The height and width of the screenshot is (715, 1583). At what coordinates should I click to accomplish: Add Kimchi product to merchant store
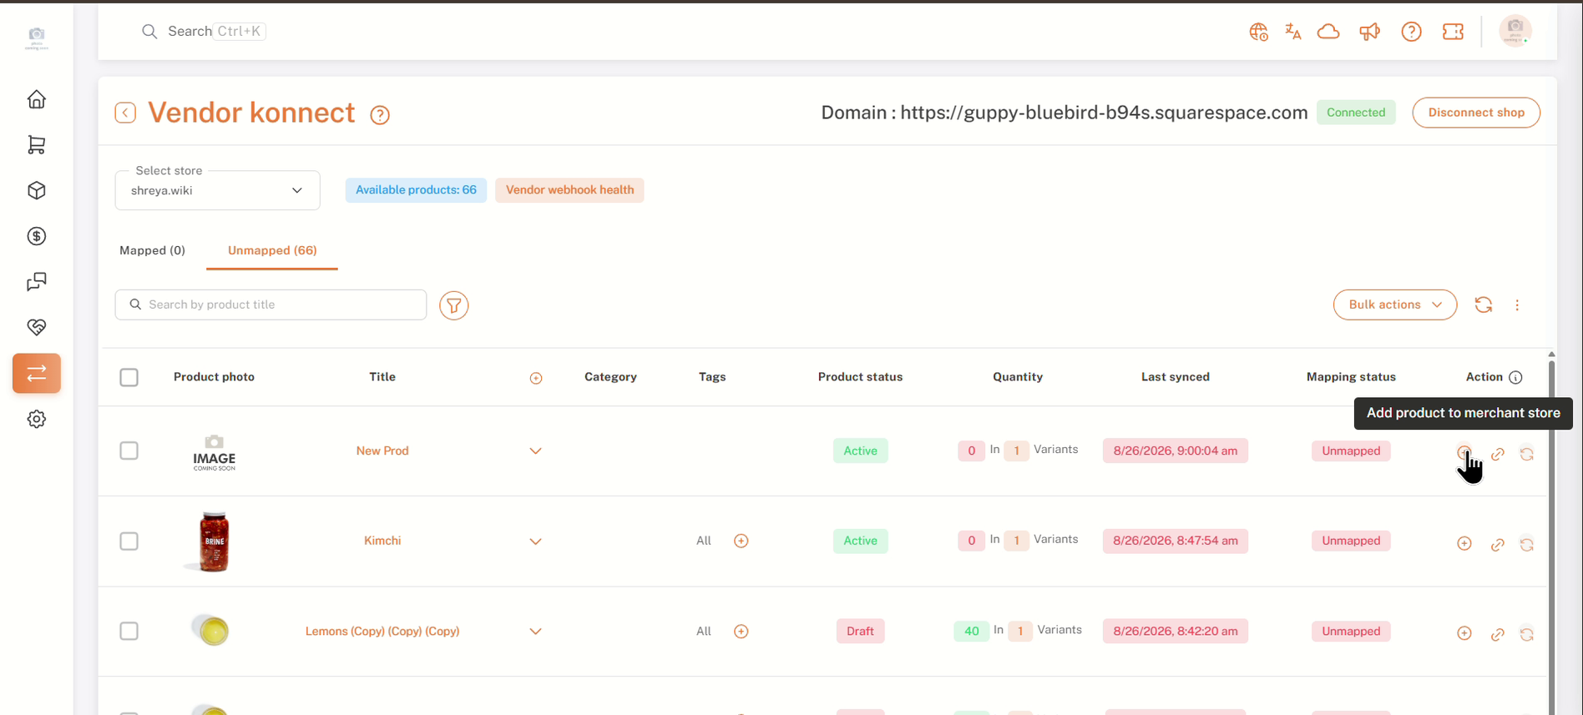1464,543
